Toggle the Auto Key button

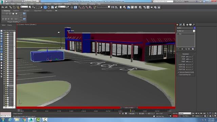point(175,114)
